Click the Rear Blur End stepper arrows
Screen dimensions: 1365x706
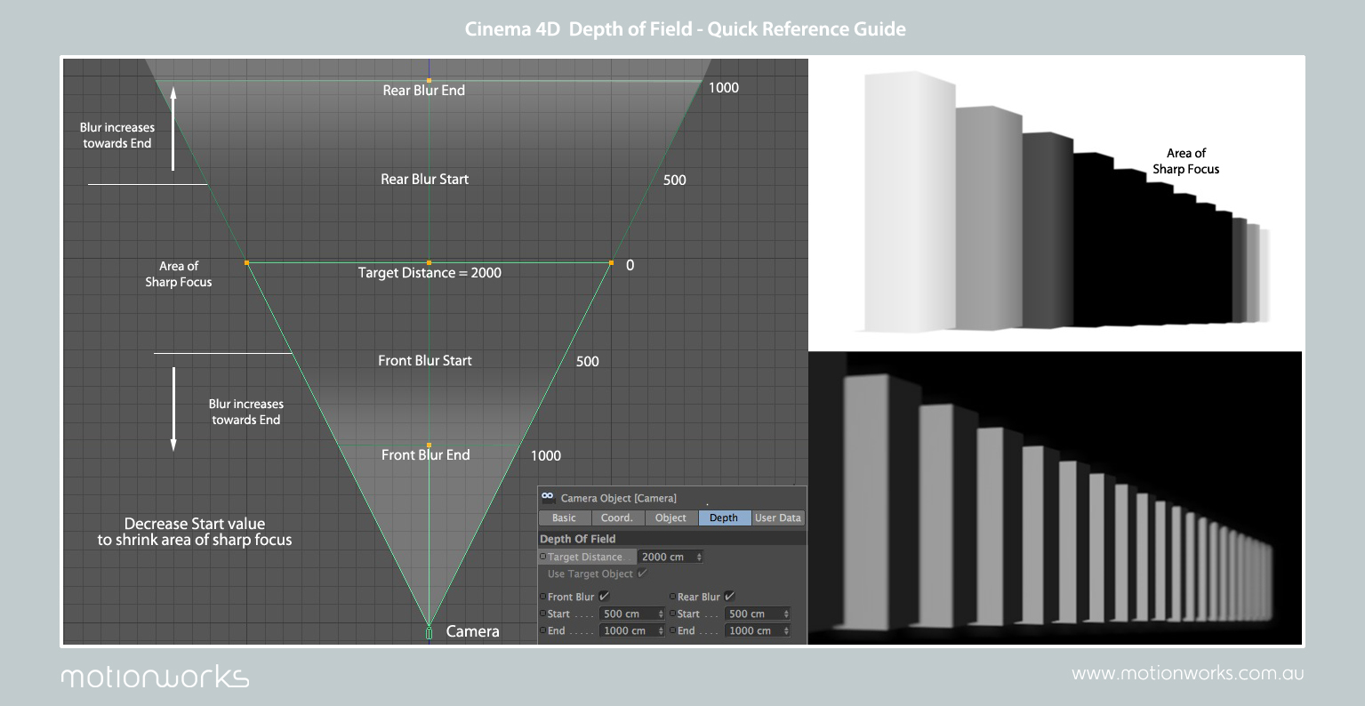pyautogui.click(x=786, y=630)
